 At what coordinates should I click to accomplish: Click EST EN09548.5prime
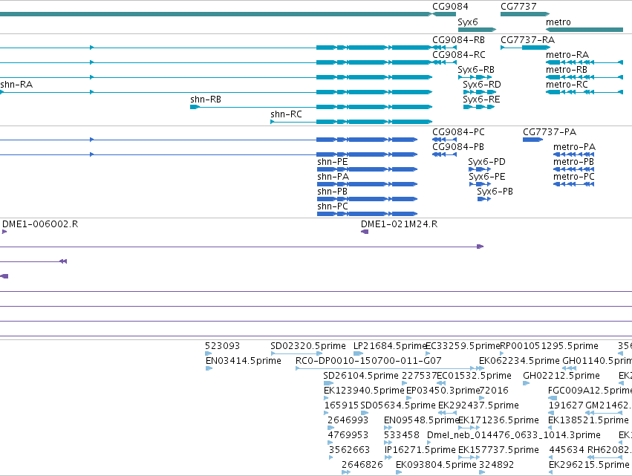pyautogui.click(x=388, y=428)
